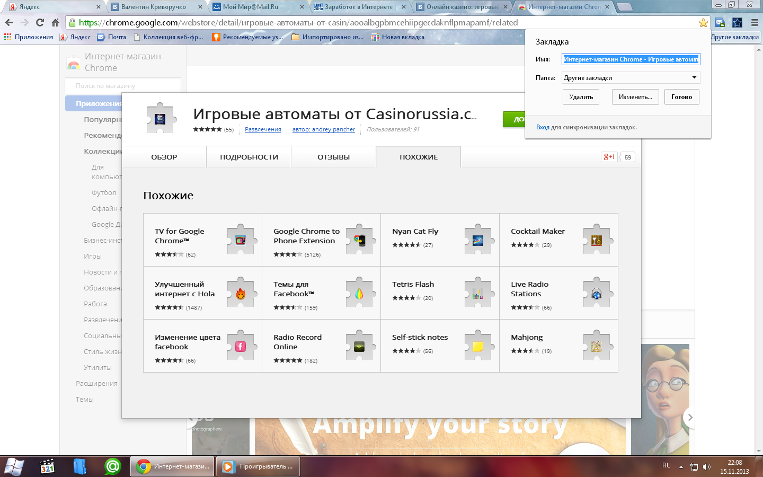The image size is (763, 477).
Task: Open the Новая вкладка bookmark
Action: pos(398,37)
